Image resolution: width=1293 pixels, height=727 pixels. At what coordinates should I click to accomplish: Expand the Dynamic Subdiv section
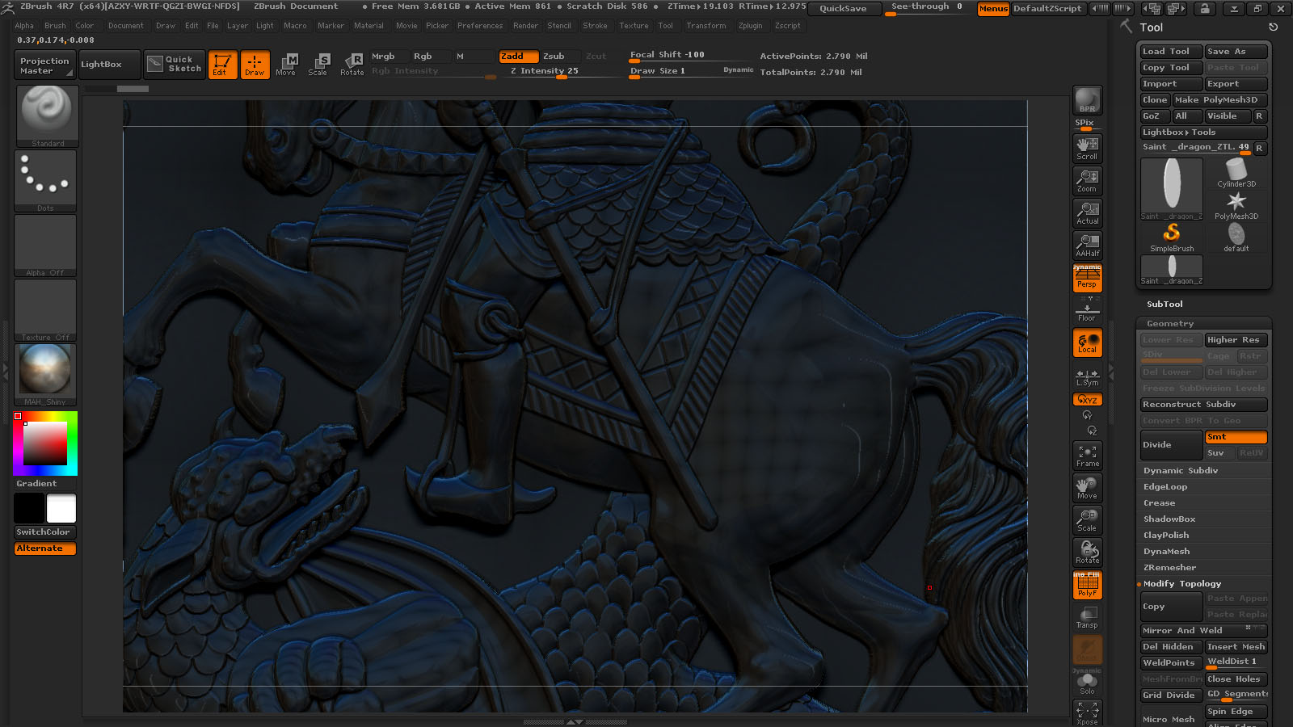(1180, 470)
